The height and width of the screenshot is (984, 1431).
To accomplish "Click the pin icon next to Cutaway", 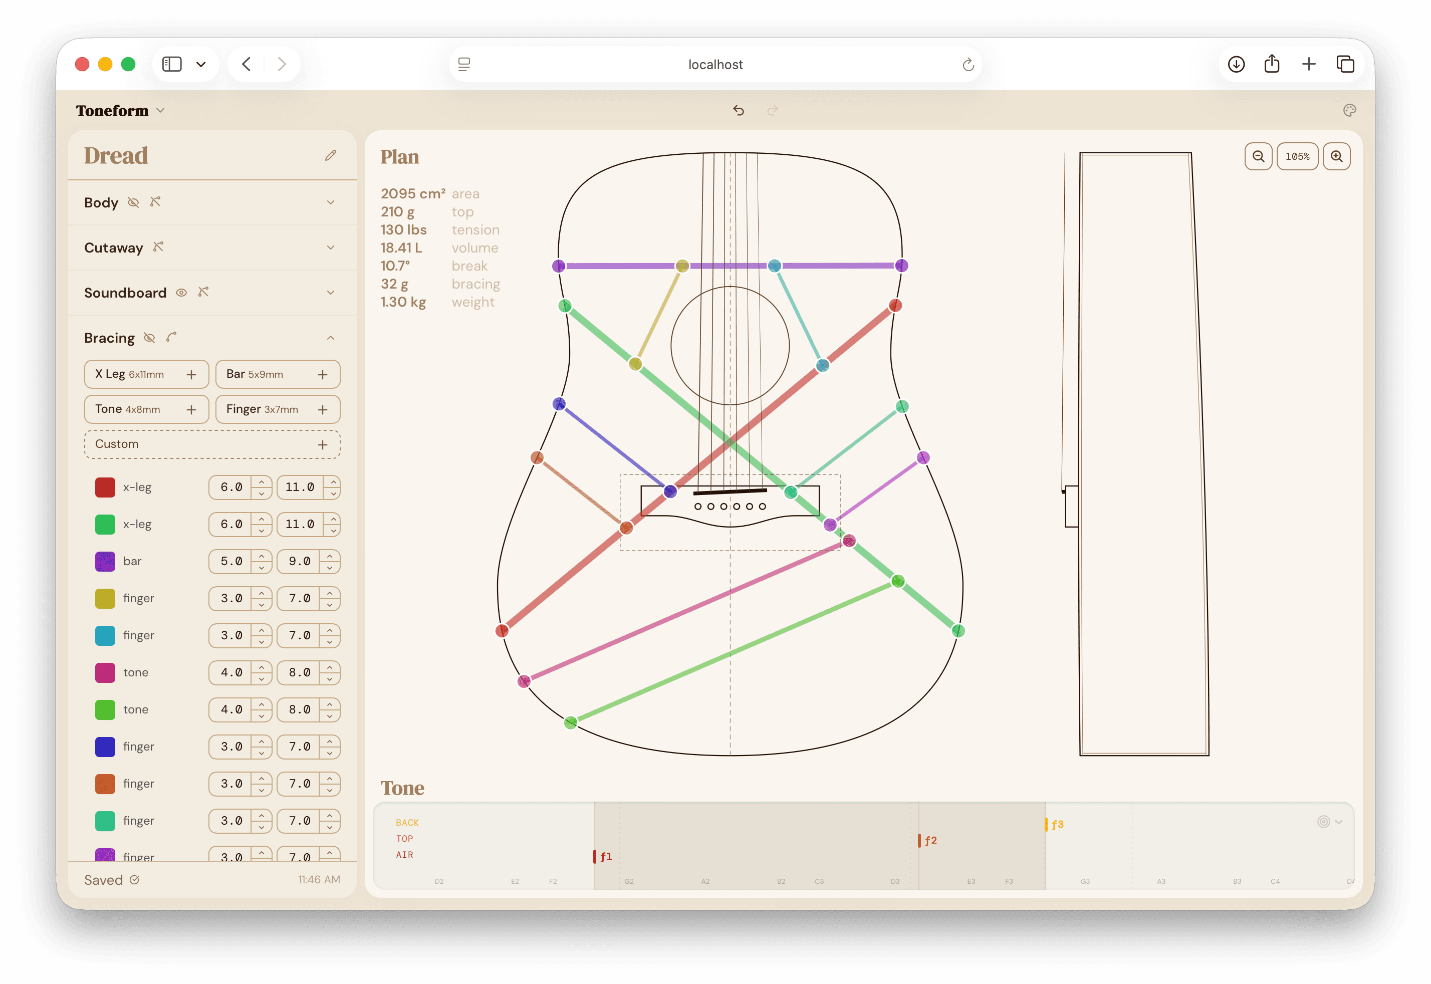I will (159, 247).
